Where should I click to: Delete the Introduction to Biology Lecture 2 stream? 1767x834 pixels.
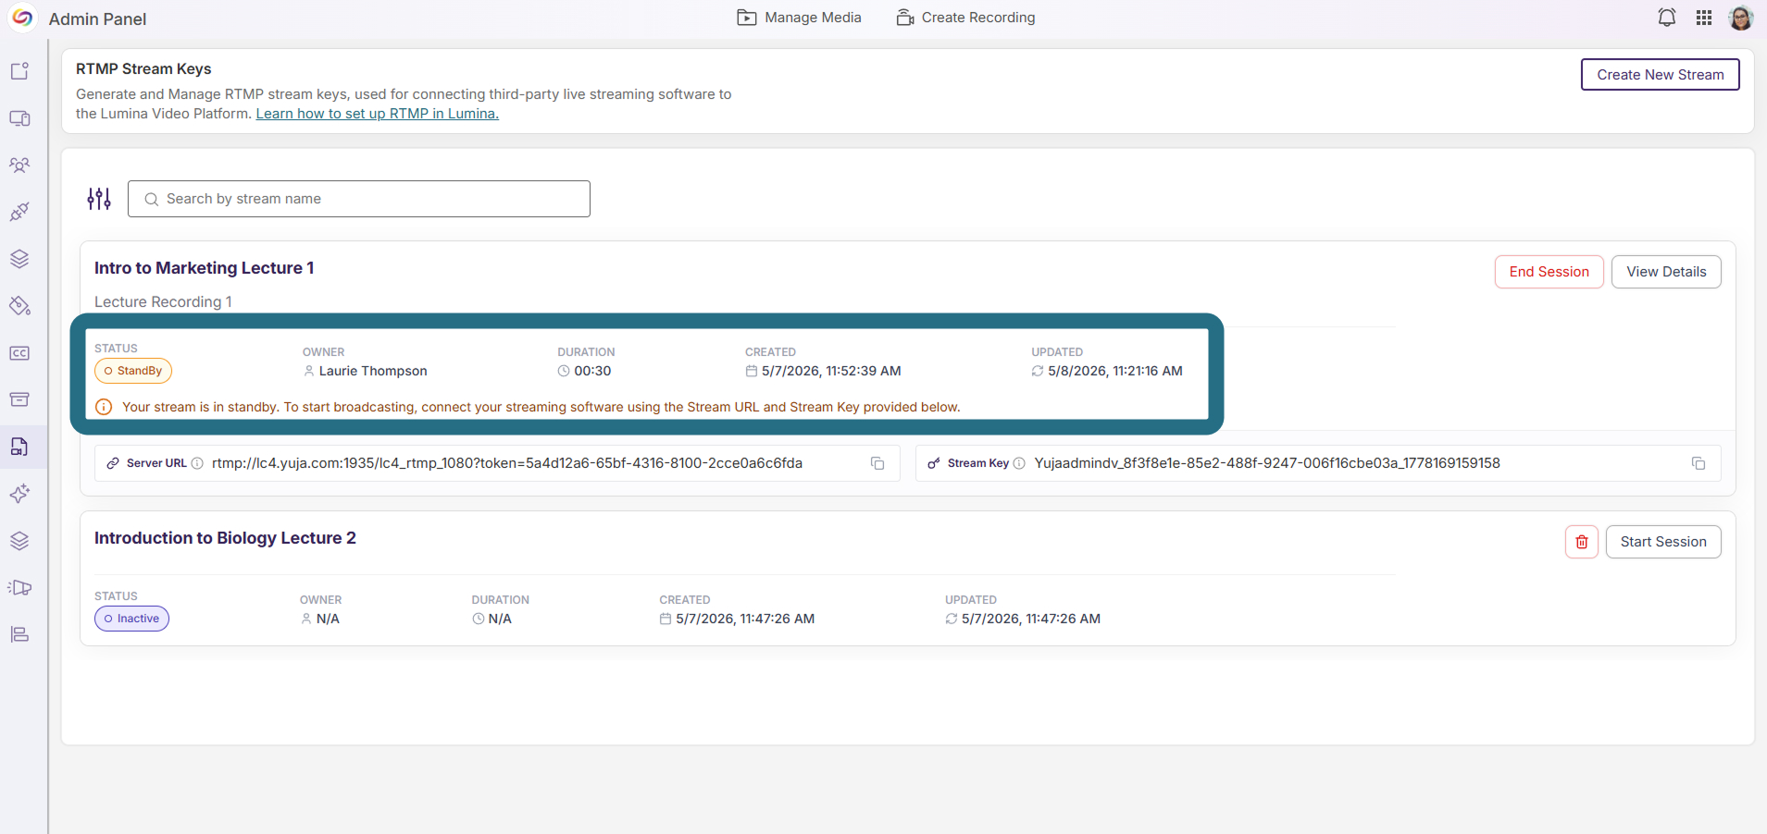(x=1582, y=542)
